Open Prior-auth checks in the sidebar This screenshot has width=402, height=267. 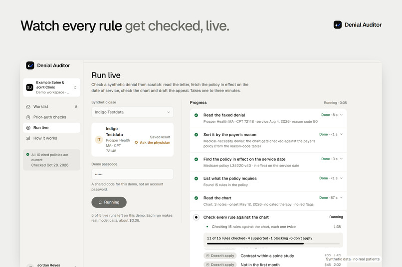51,117
